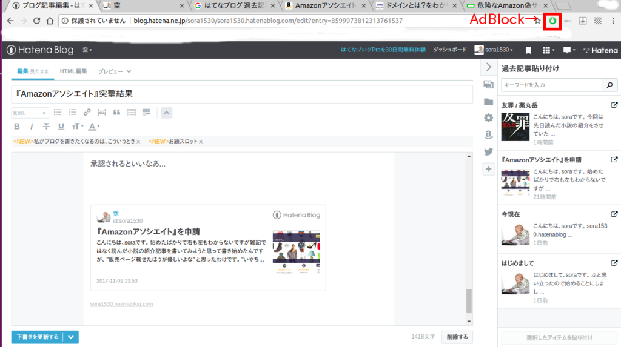Viewport: 621px width, 347px height.
Task: Select 友罪 / 薬丸岳 past entry thumbnail
Action: click(515, 127)
